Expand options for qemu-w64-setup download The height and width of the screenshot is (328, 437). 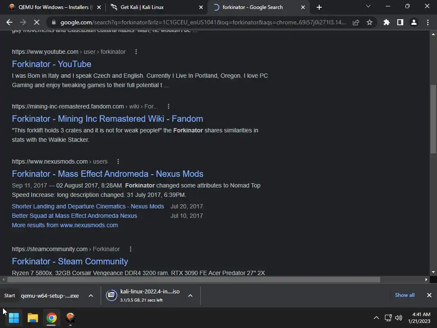[91, 296]
